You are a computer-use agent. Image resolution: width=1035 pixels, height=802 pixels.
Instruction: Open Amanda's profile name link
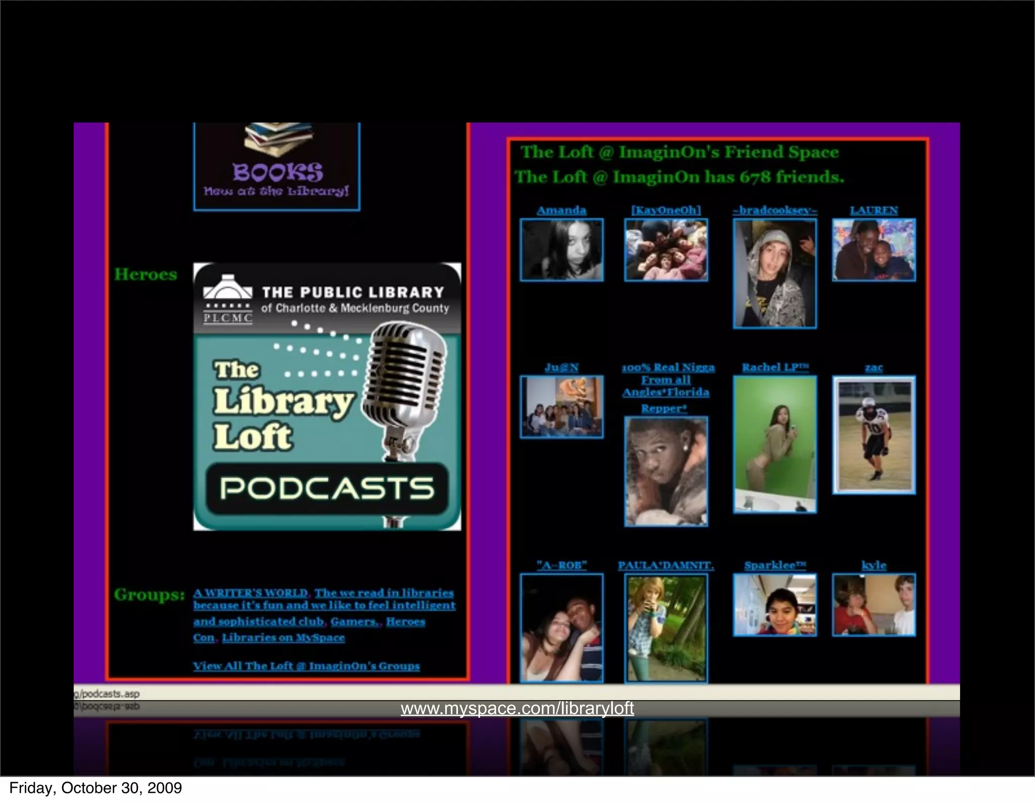(x=561, y=210)
